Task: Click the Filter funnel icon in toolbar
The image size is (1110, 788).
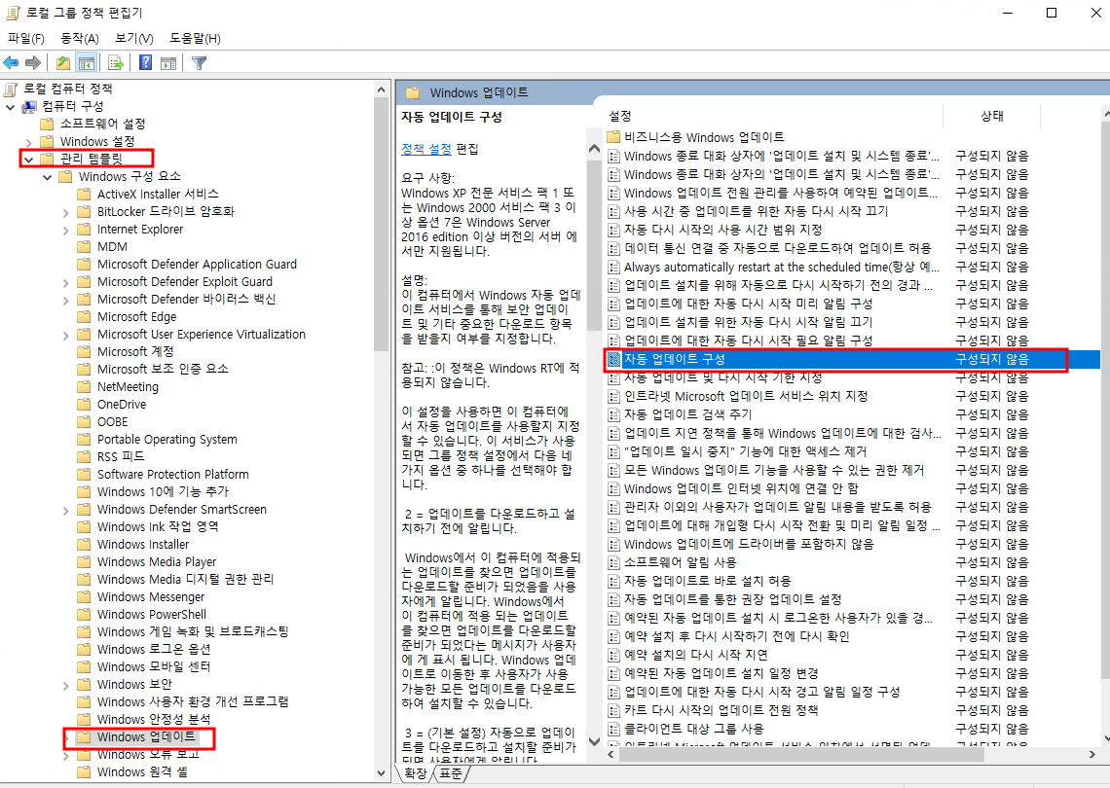Action: (199, 63)
